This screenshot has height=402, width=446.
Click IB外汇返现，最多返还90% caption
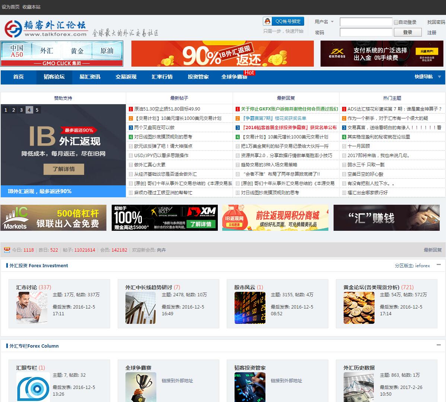39,191
